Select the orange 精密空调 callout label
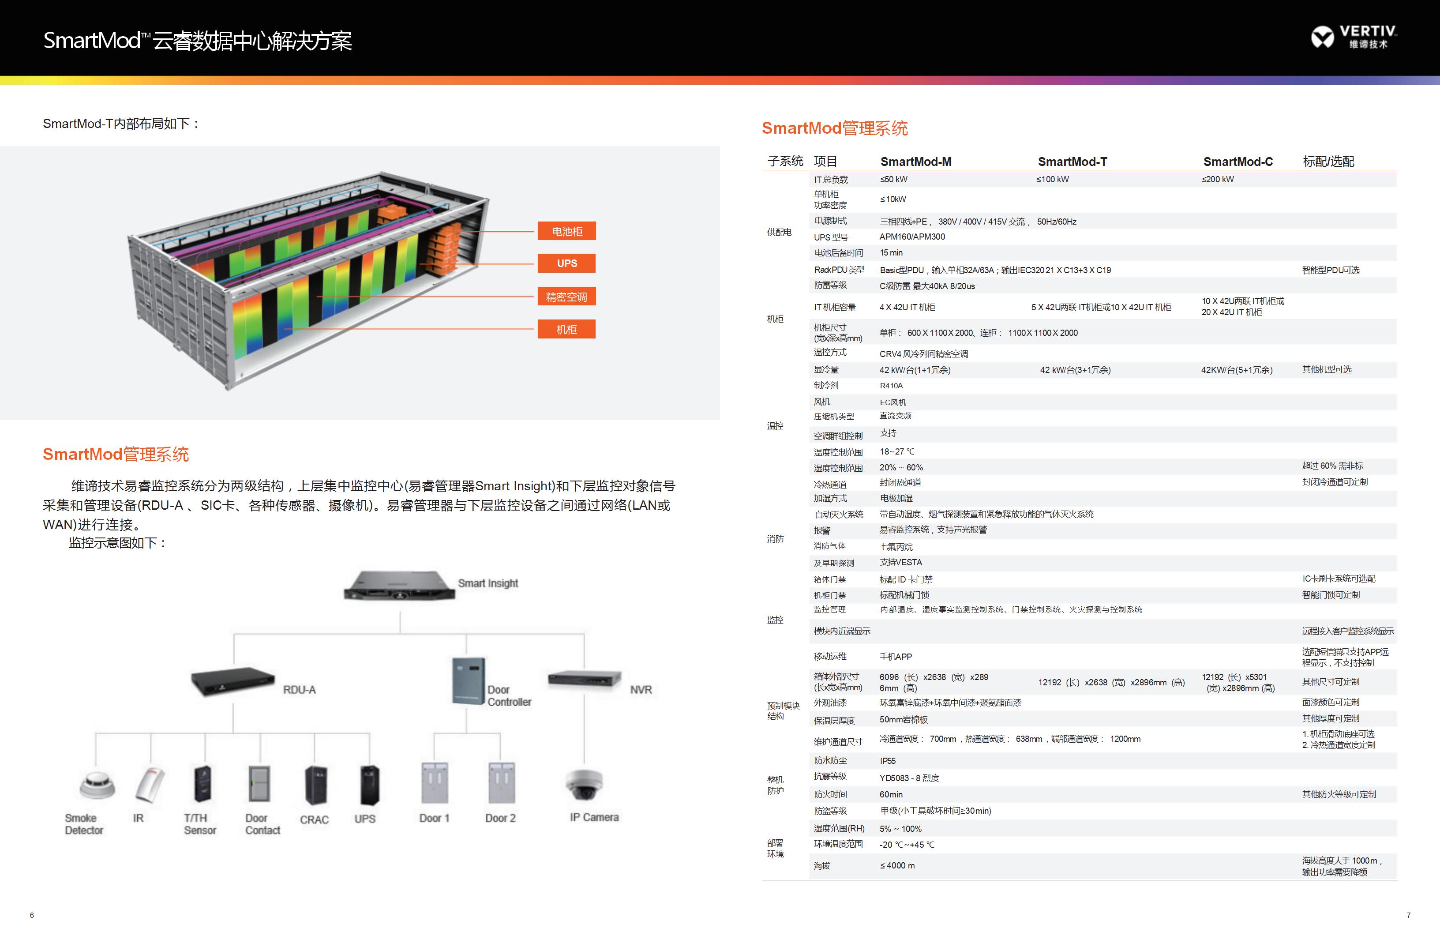The height and width of the screenshot is (932, 1440). 566,297
